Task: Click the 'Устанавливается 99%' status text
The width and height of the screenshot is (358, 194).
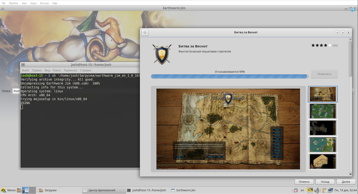Action: [x=230, y=72]
